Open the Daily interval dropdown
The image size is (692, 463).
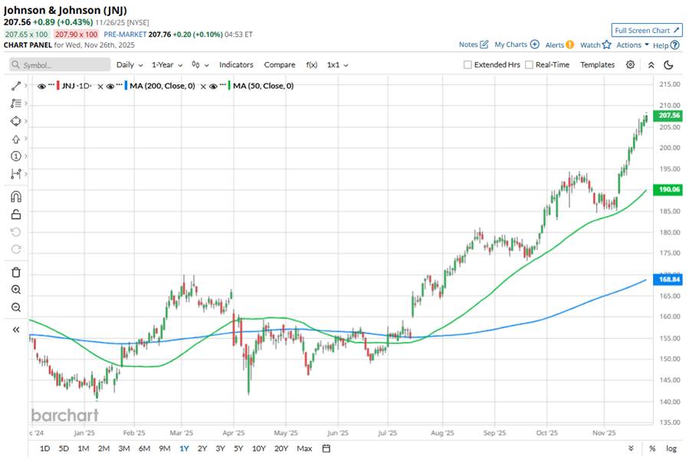[x=129, y=65]
